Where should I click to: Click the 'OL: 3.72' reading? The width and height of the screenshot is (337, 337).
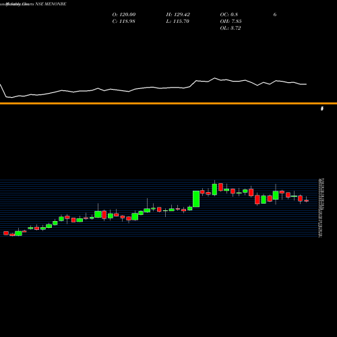coord(231,28)
